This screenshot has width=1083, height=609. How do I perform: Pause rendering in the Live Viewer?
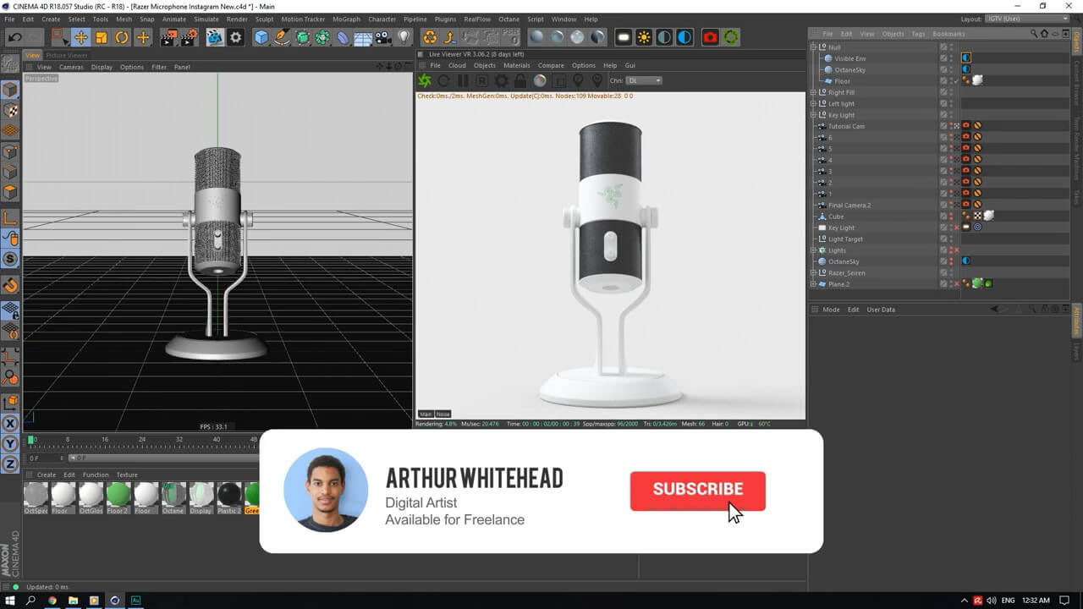coord(463,81)
